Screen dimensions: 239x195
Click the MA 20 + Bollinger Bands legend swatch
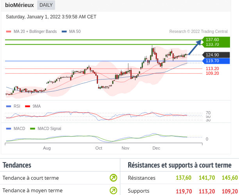point(9,32)
